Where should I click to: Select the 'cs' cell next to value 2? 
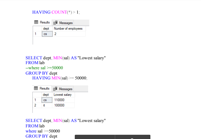point(47,34)
